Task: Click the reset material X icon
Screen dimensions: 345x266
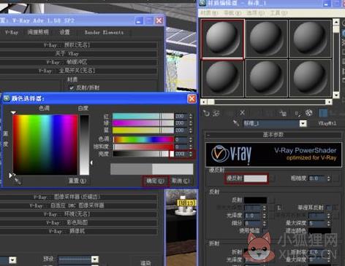Action: [242, 113]
